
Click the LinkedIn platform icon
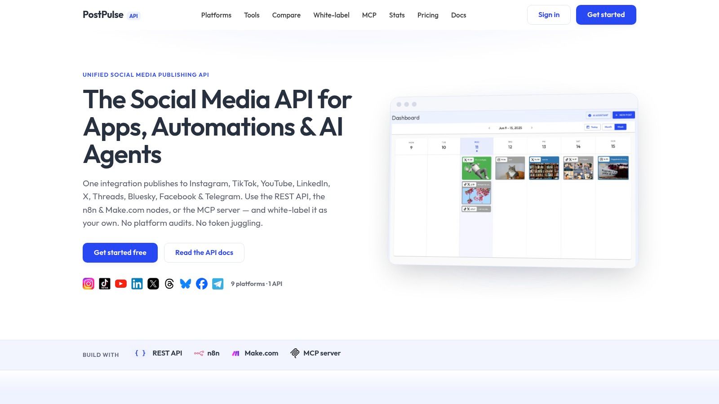coord(137,284)
